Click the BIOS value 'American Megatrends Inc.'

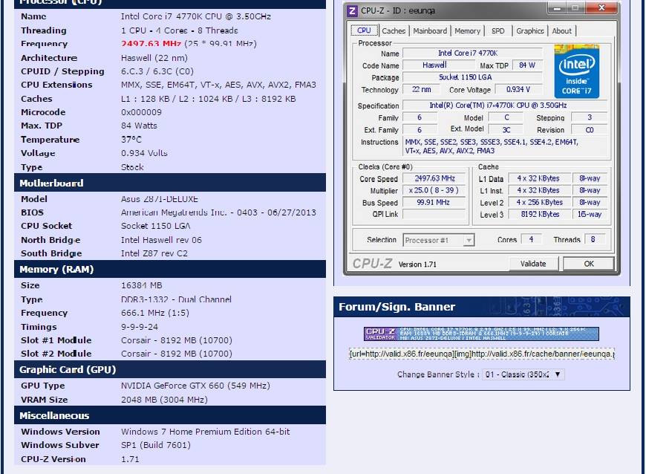(x=174, y=212)
